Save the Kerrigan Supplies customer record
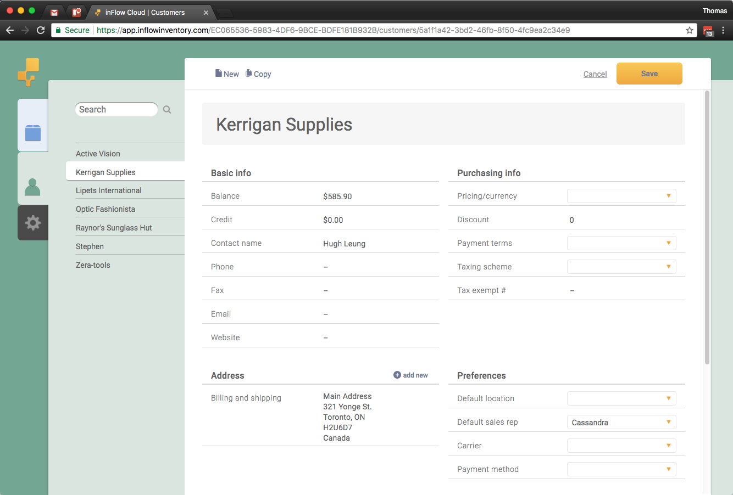733x495 pixels. pos(649,73)
